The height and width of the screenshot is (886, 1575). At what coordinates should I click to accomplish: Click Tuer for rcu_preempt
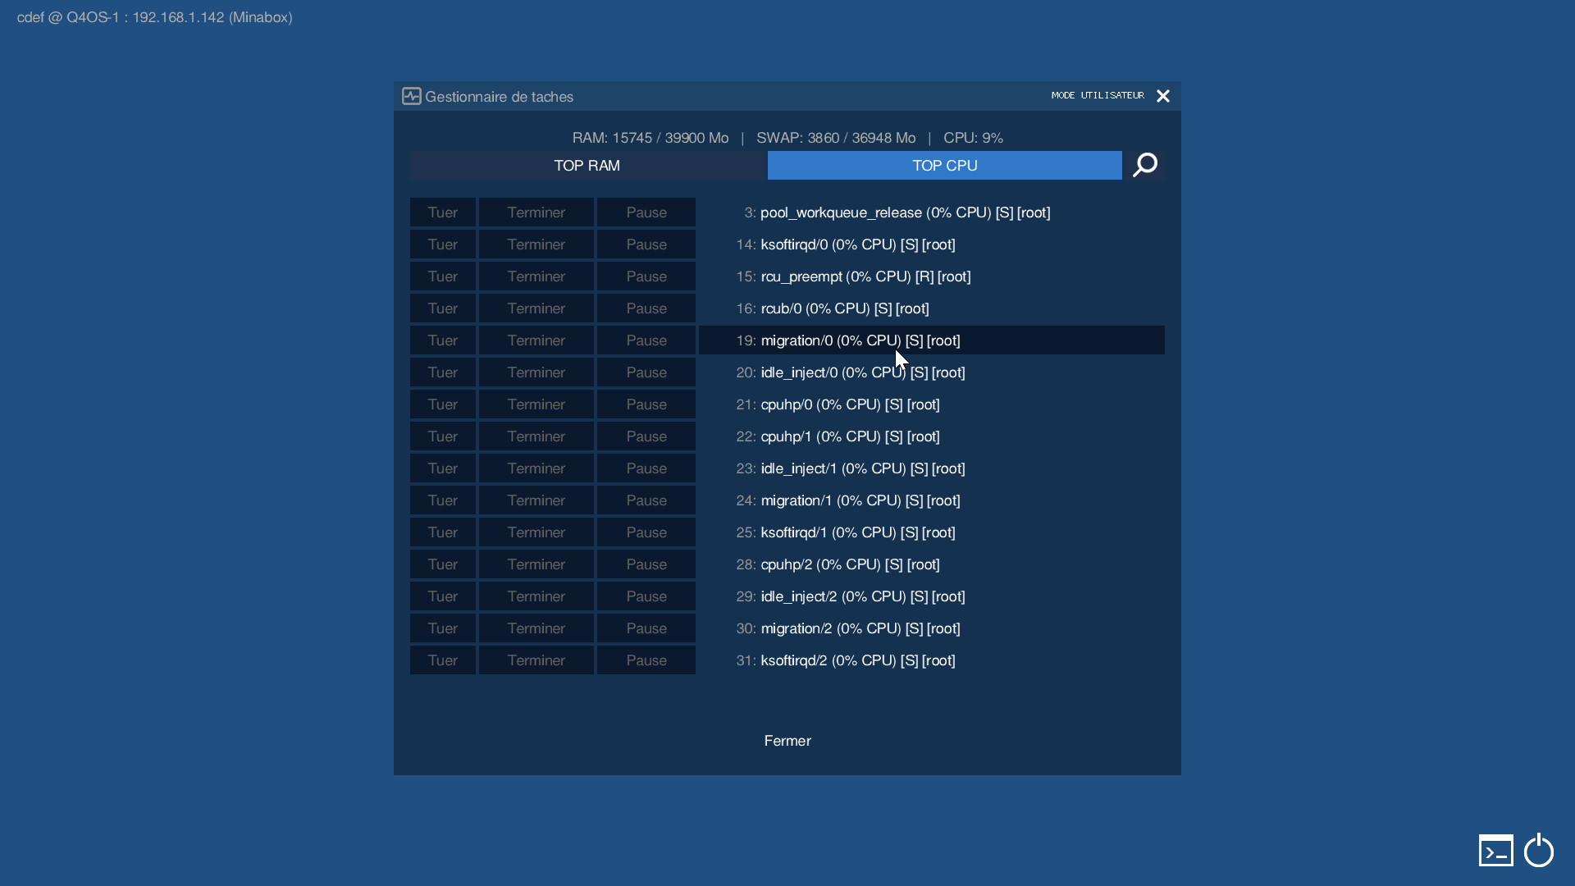click(x=443, y=276)
